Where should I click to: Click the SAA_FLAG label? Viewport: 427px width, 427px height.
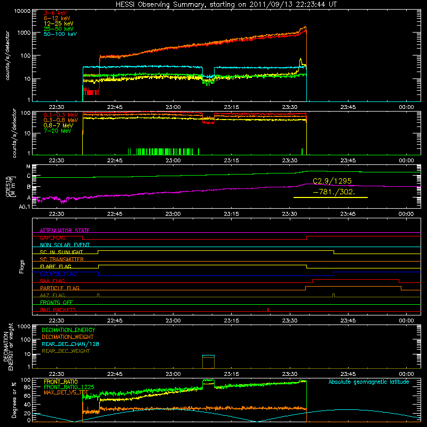[x=52, y=281]
